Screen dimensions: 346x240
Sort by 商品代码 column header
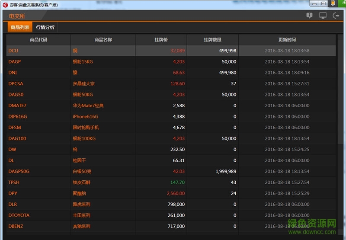[38, 40]
